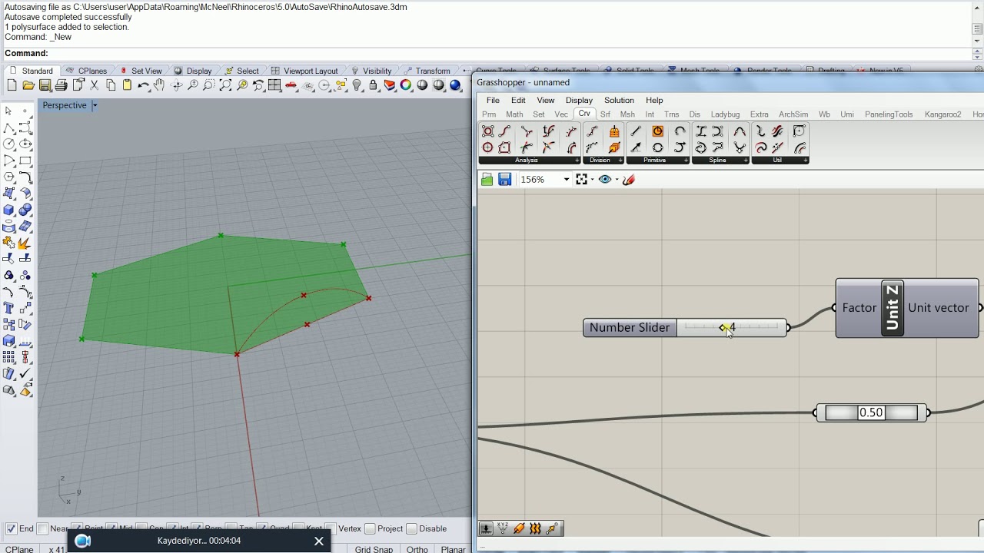The width and height of the screenshot is (984, 553).
Task: Click the Undo arrow icon in Rhino
Action: coord(143,85)
